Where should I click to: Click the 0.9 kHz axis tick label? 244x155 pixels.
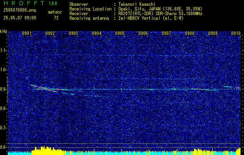pyautogui.click(x=3, y=89)
